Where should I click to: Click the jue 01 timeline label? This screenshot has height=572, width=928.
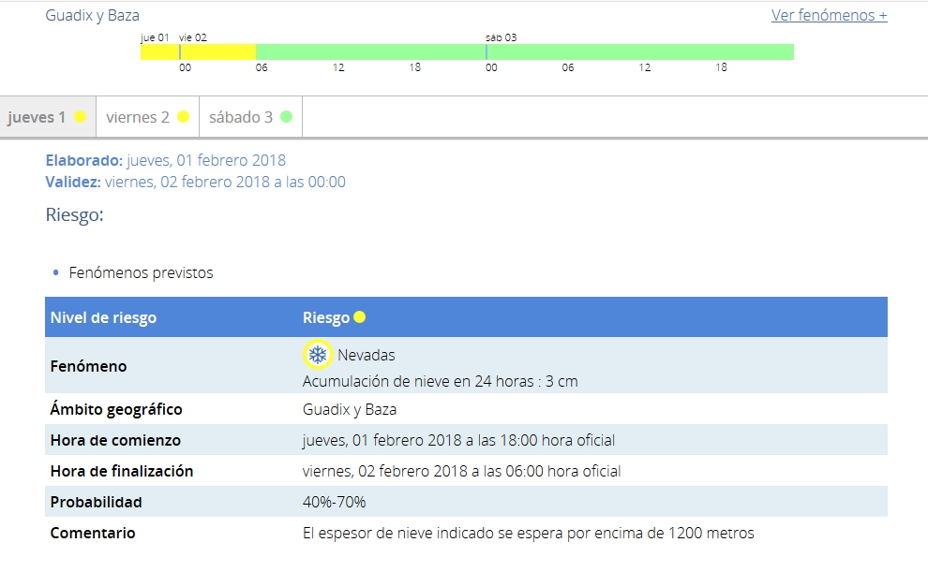click(x=155, y=37)
